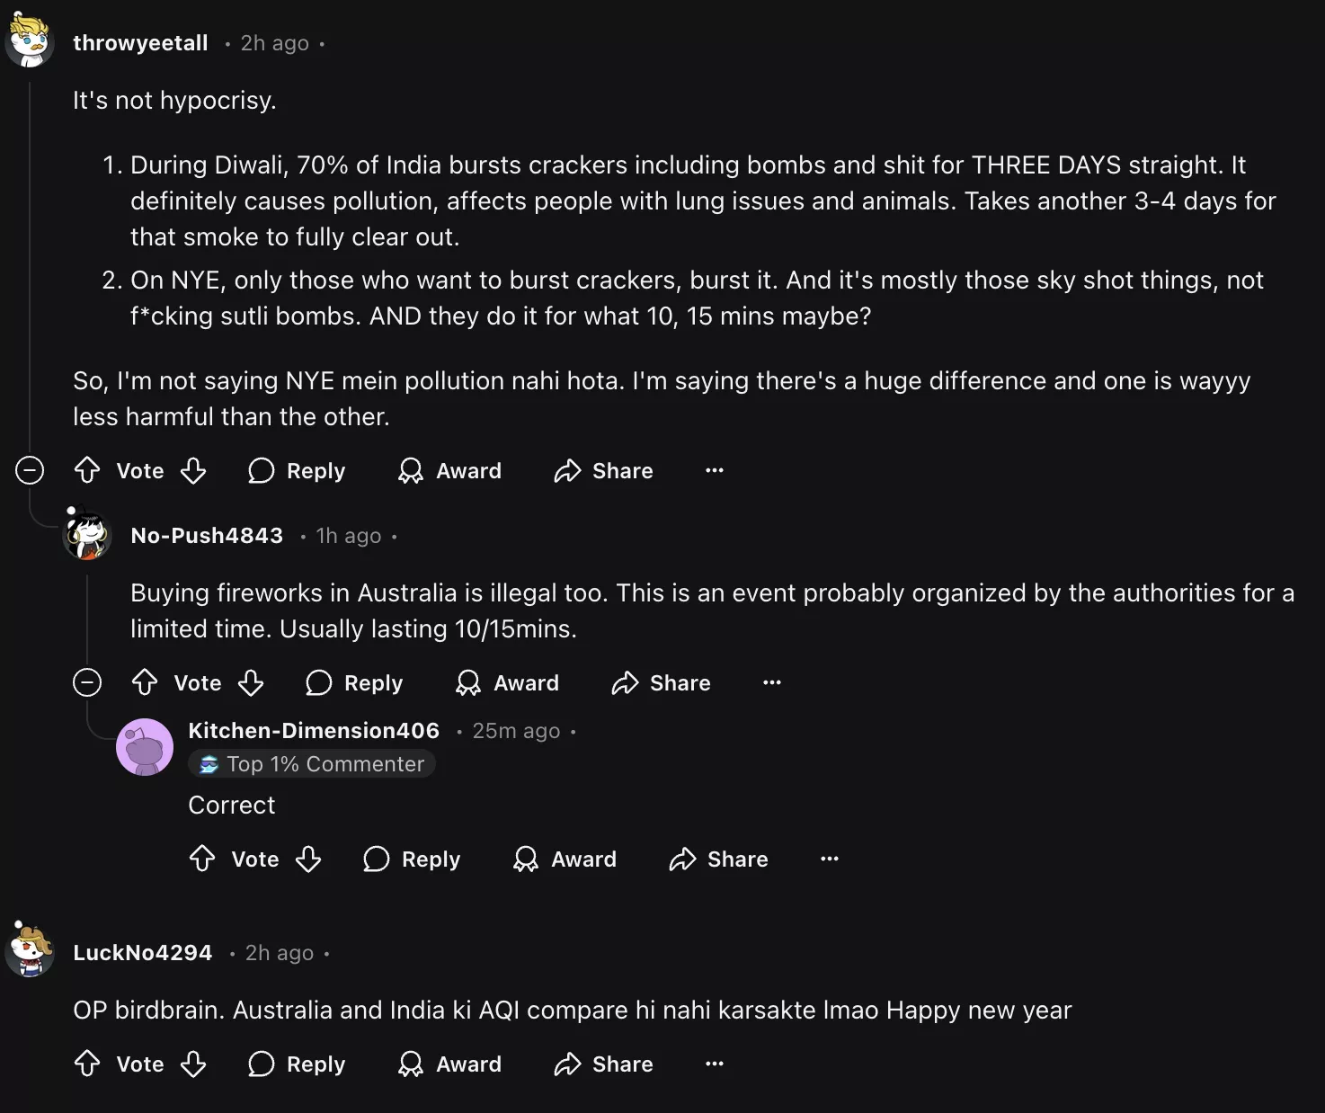1325x1113 pixels.
Task: Collapse No-Push4843's reply thread
Action: coord(87,682)
